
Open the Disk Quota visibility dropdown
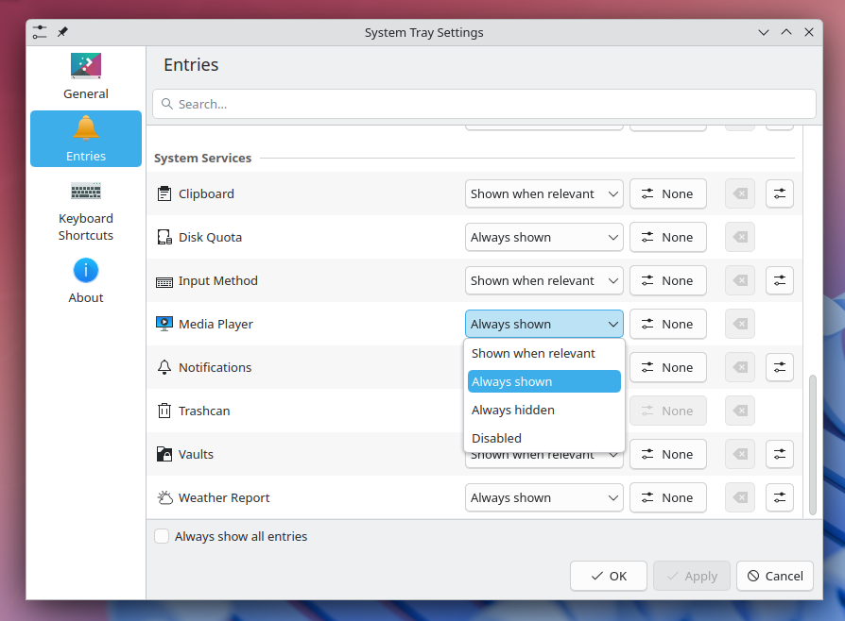point(544,237)
